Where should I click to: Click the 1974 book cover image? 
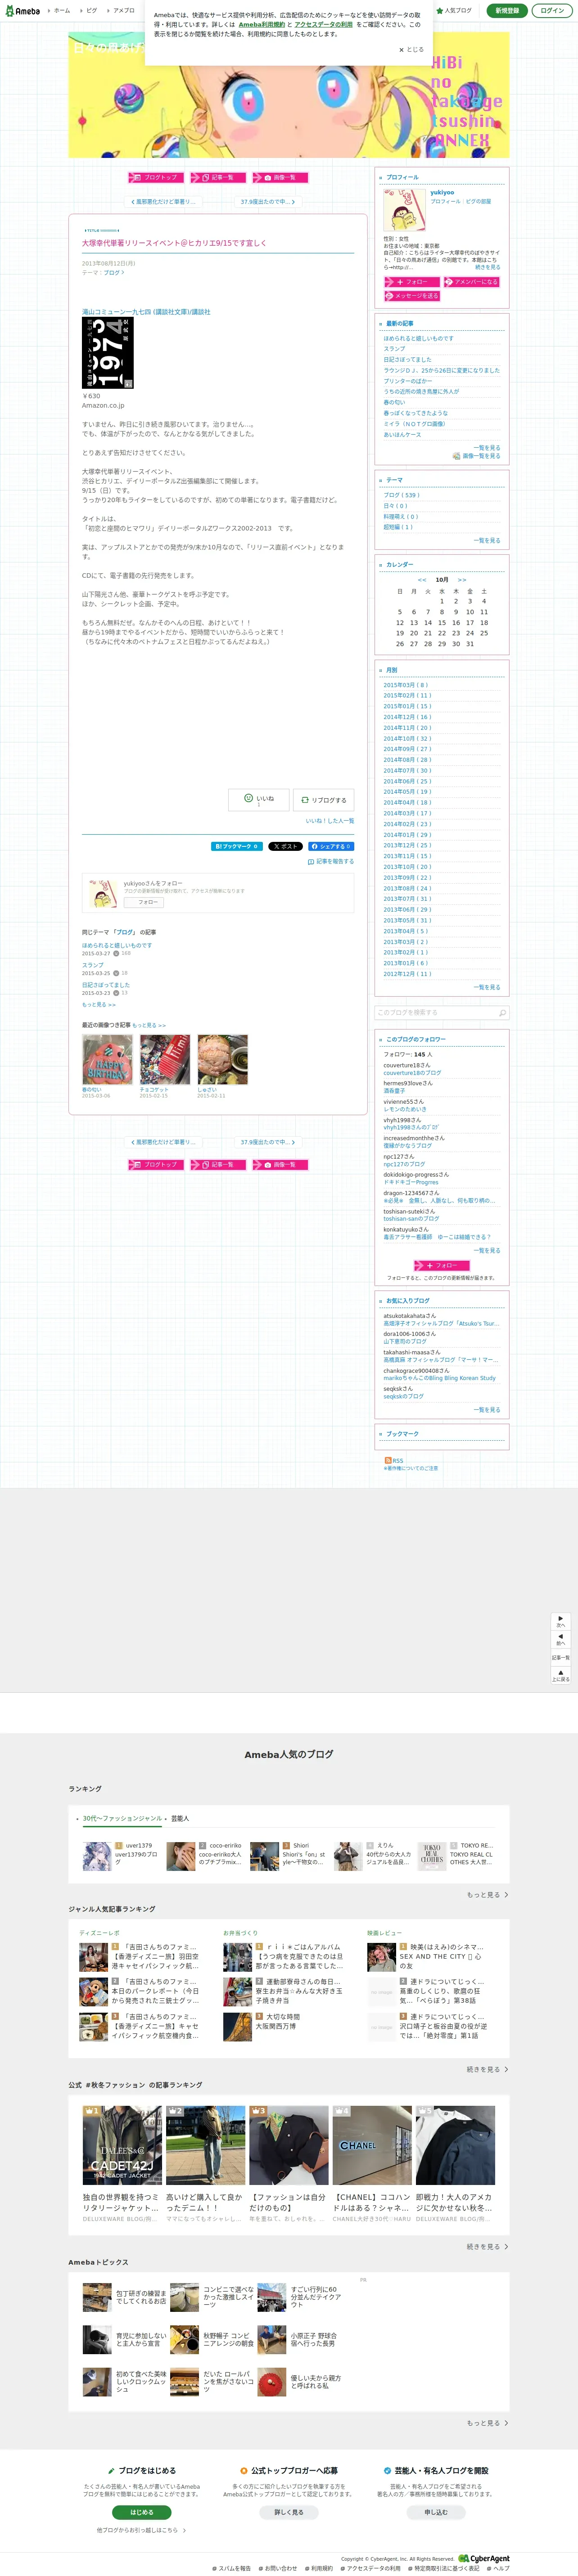(107, 353)
